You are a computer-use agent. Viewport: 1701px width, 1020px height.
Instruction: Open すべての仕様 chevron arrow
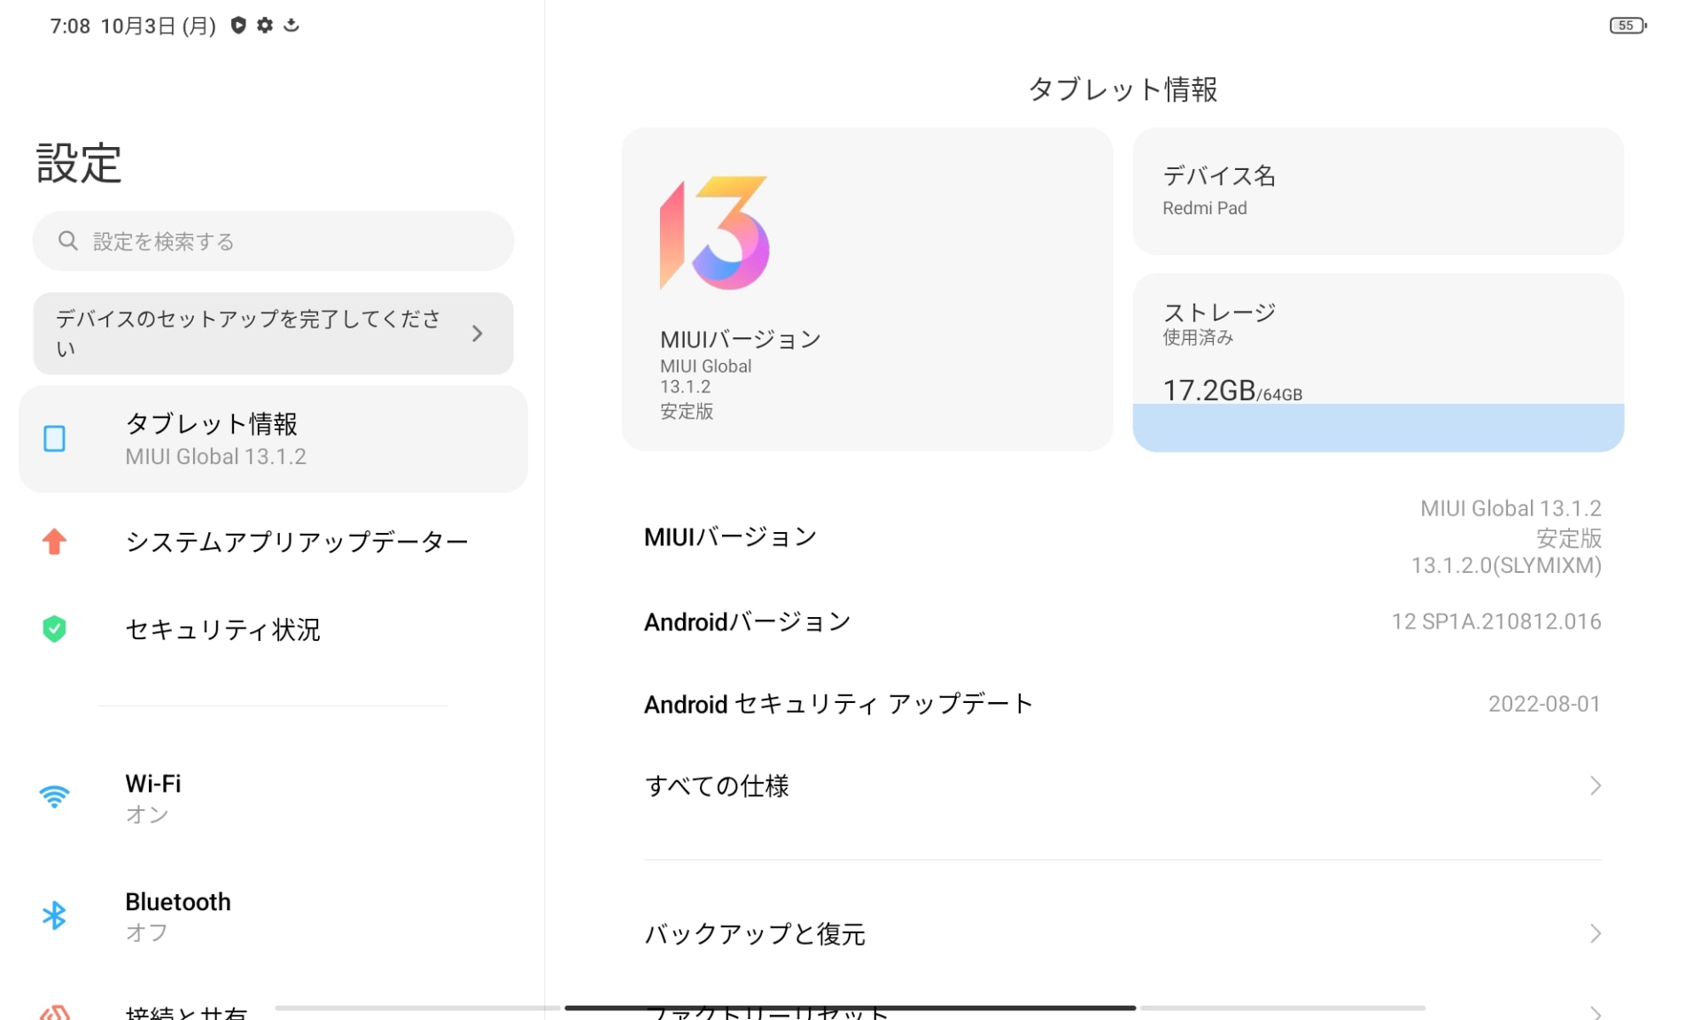tap(1595, 785)
